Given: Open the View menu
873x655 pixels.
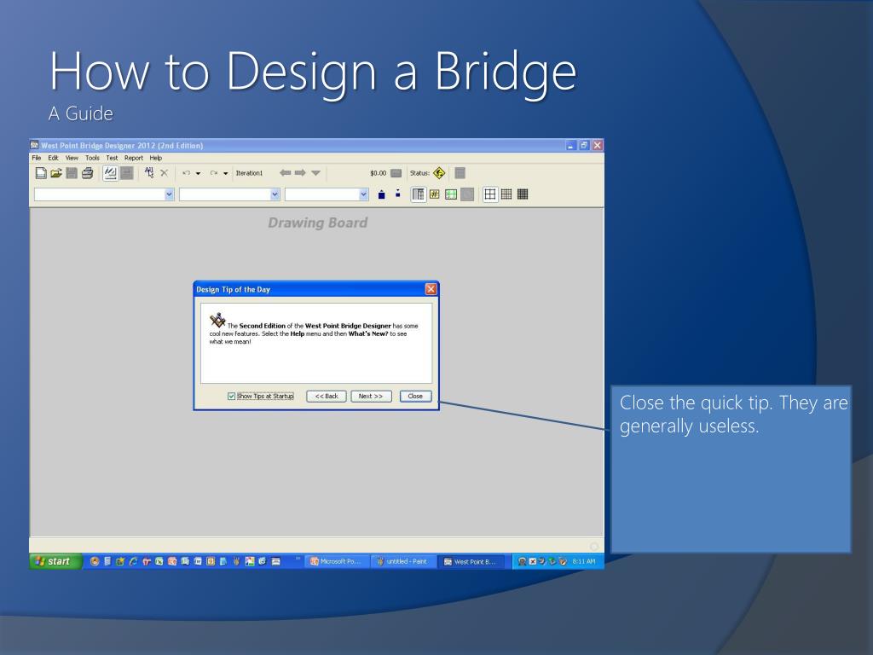Looking at the screenshot, I should click(x=72, y=158).
